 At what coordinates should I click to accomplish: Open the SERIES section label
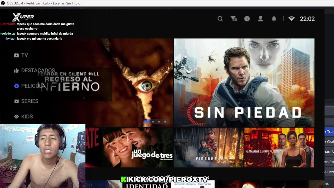click(30, 101)
